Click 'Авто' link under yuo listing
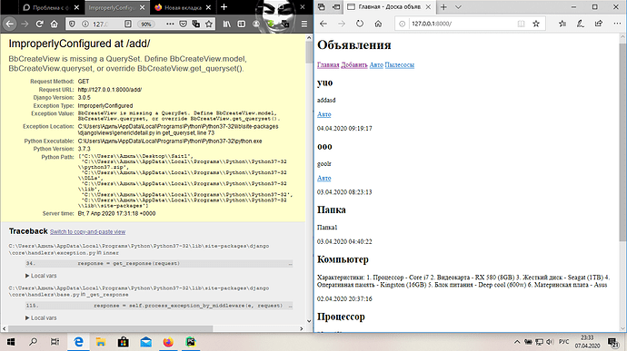This screenshot has width=627, height=351. [x=323, y=114]
